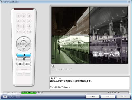
Task: Click the third icon in bottom toolbar
Action: pyautogui.click(x=18, y=97)
